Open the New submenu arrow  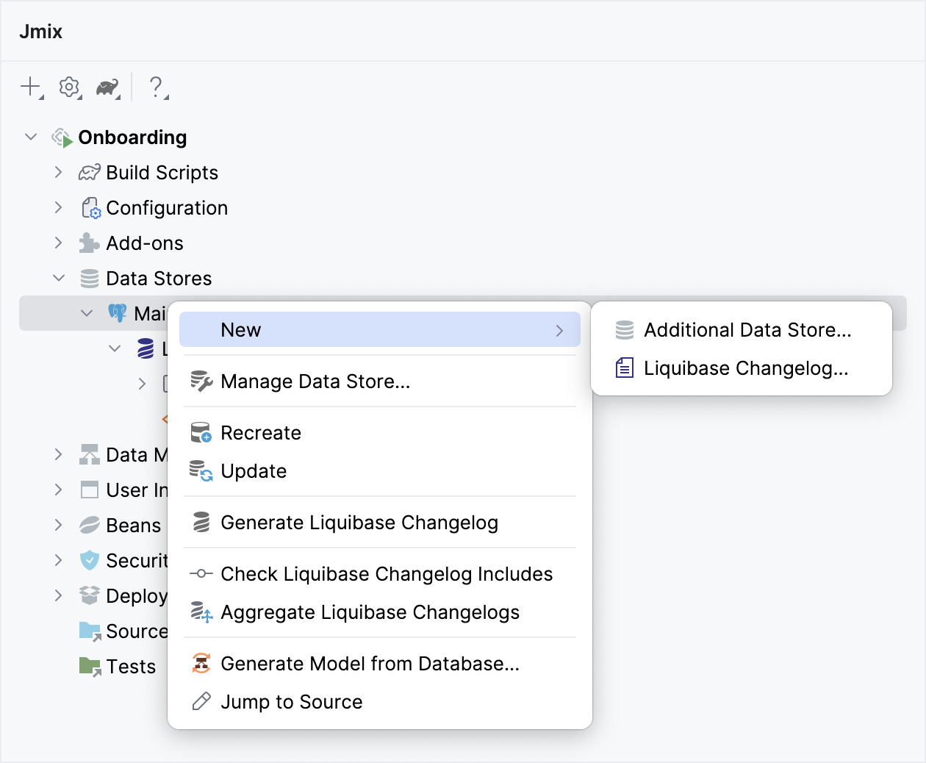[x=560, y=330]
